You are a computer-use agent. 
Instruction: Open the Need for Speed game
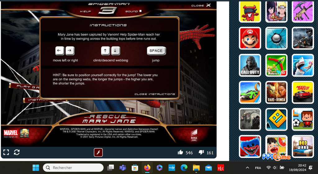tap(303, 92)
